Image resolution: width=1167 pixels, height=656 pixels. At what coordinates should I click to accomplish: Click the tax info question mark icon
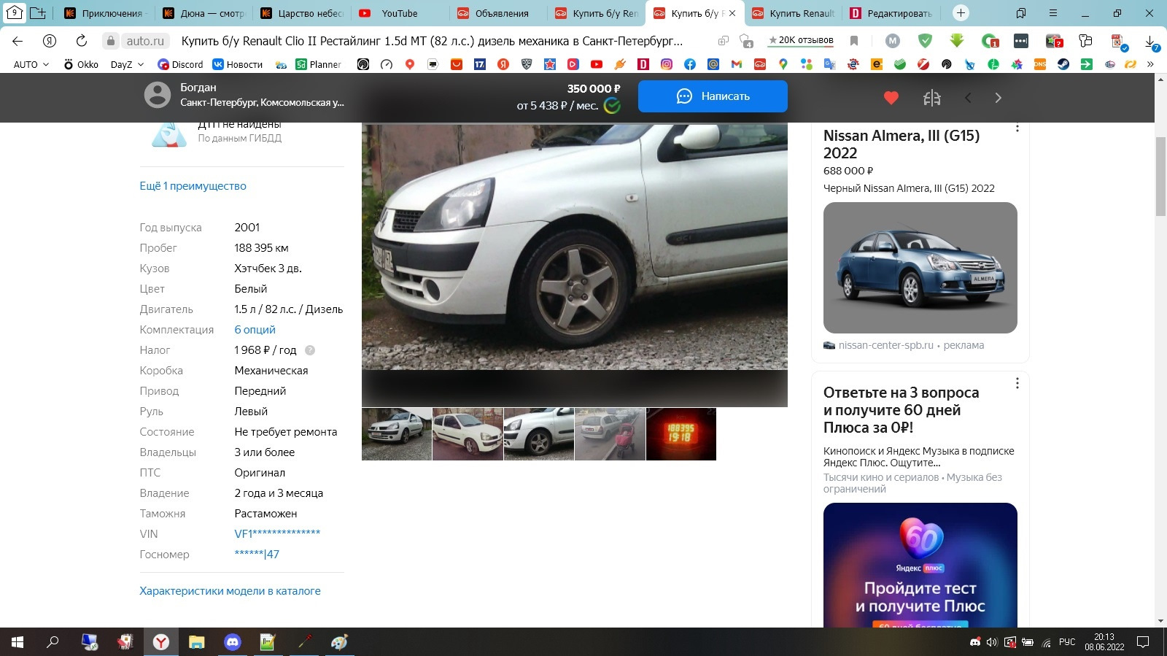[x=310, y=350]
